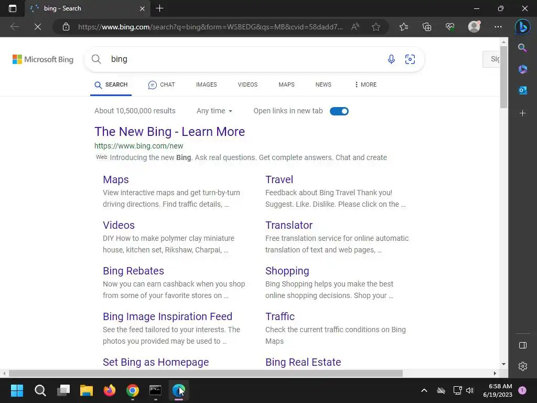The image size is (537, 403).
Task: Open a new browser tab
Action: [159, 8]
